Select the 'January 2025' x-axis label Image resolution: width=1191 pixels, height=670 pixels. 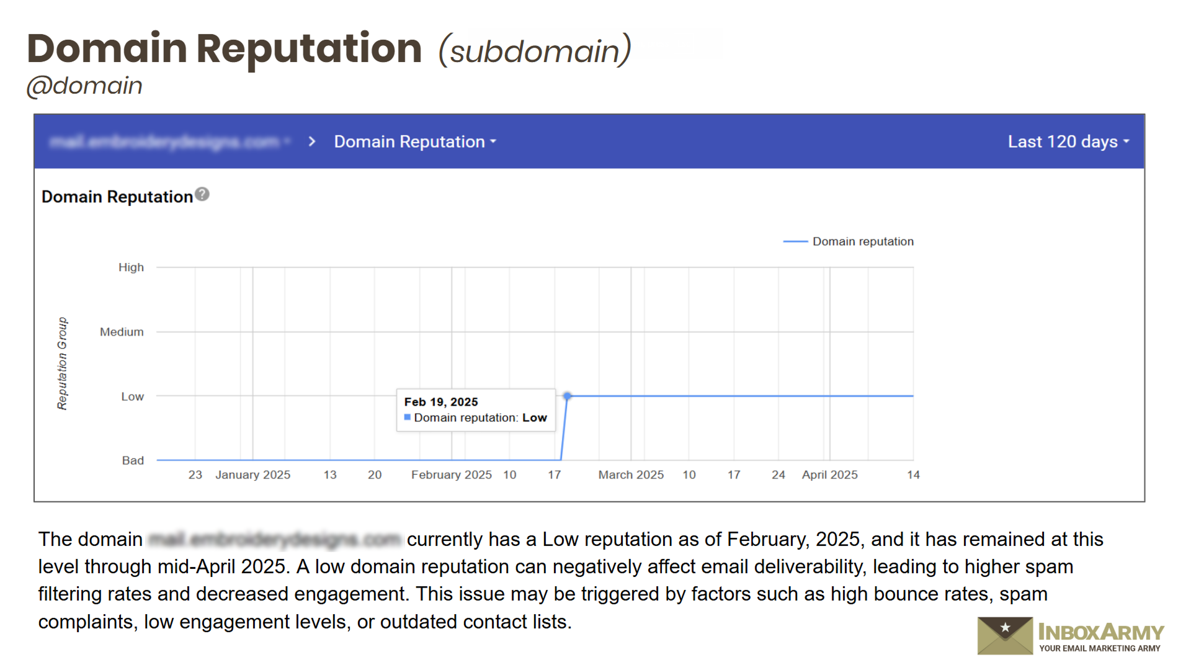click(252, 475)
